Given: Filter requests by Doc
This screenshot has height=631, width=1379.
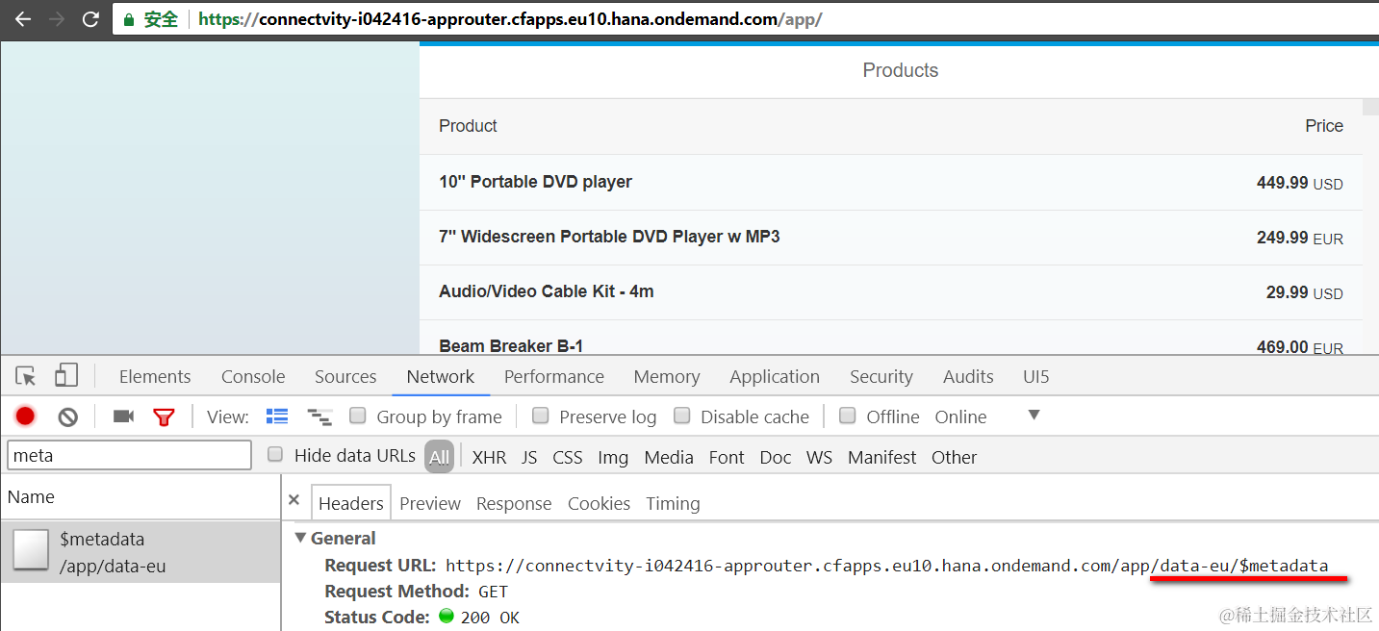Looking at the screenshot, I should tap(776, 457).
